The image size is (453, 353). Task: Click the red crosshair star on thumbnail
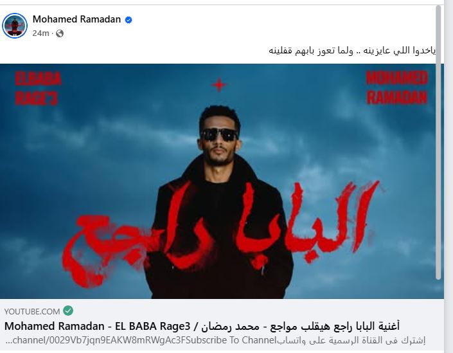pos(219,85)
